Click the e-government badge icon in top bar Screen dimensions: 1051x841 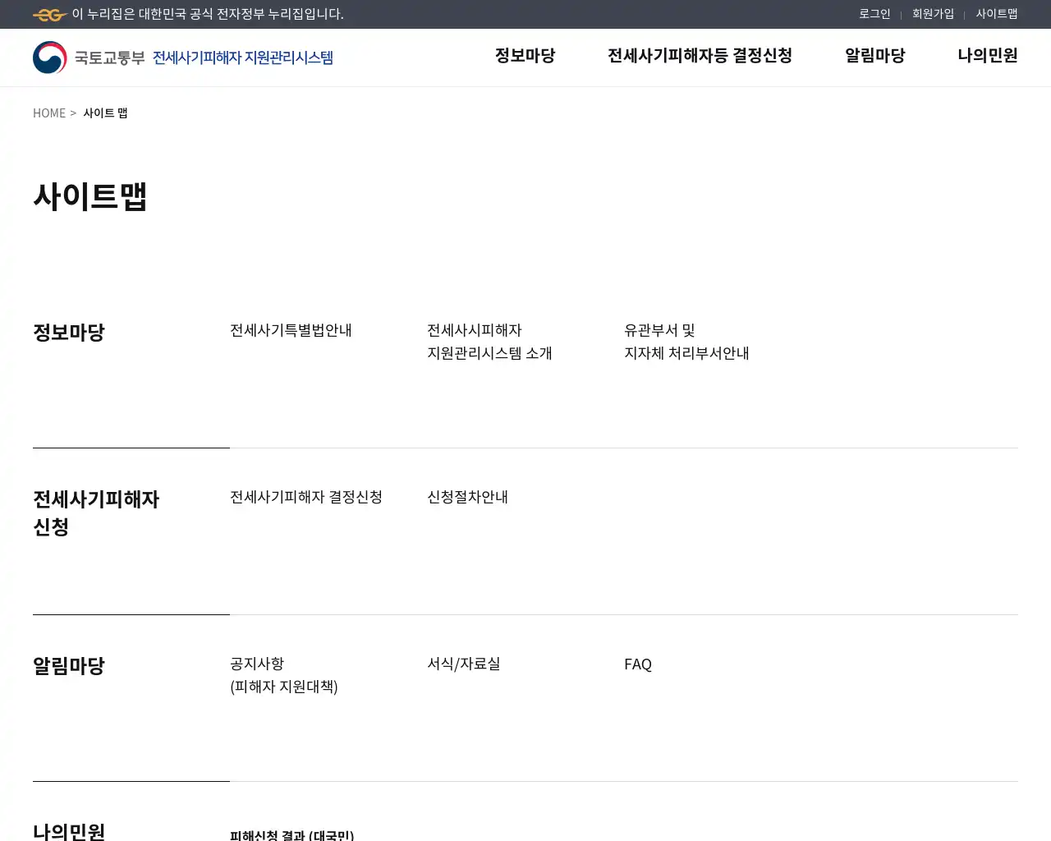pyautogui.click(x=49, y=14)
